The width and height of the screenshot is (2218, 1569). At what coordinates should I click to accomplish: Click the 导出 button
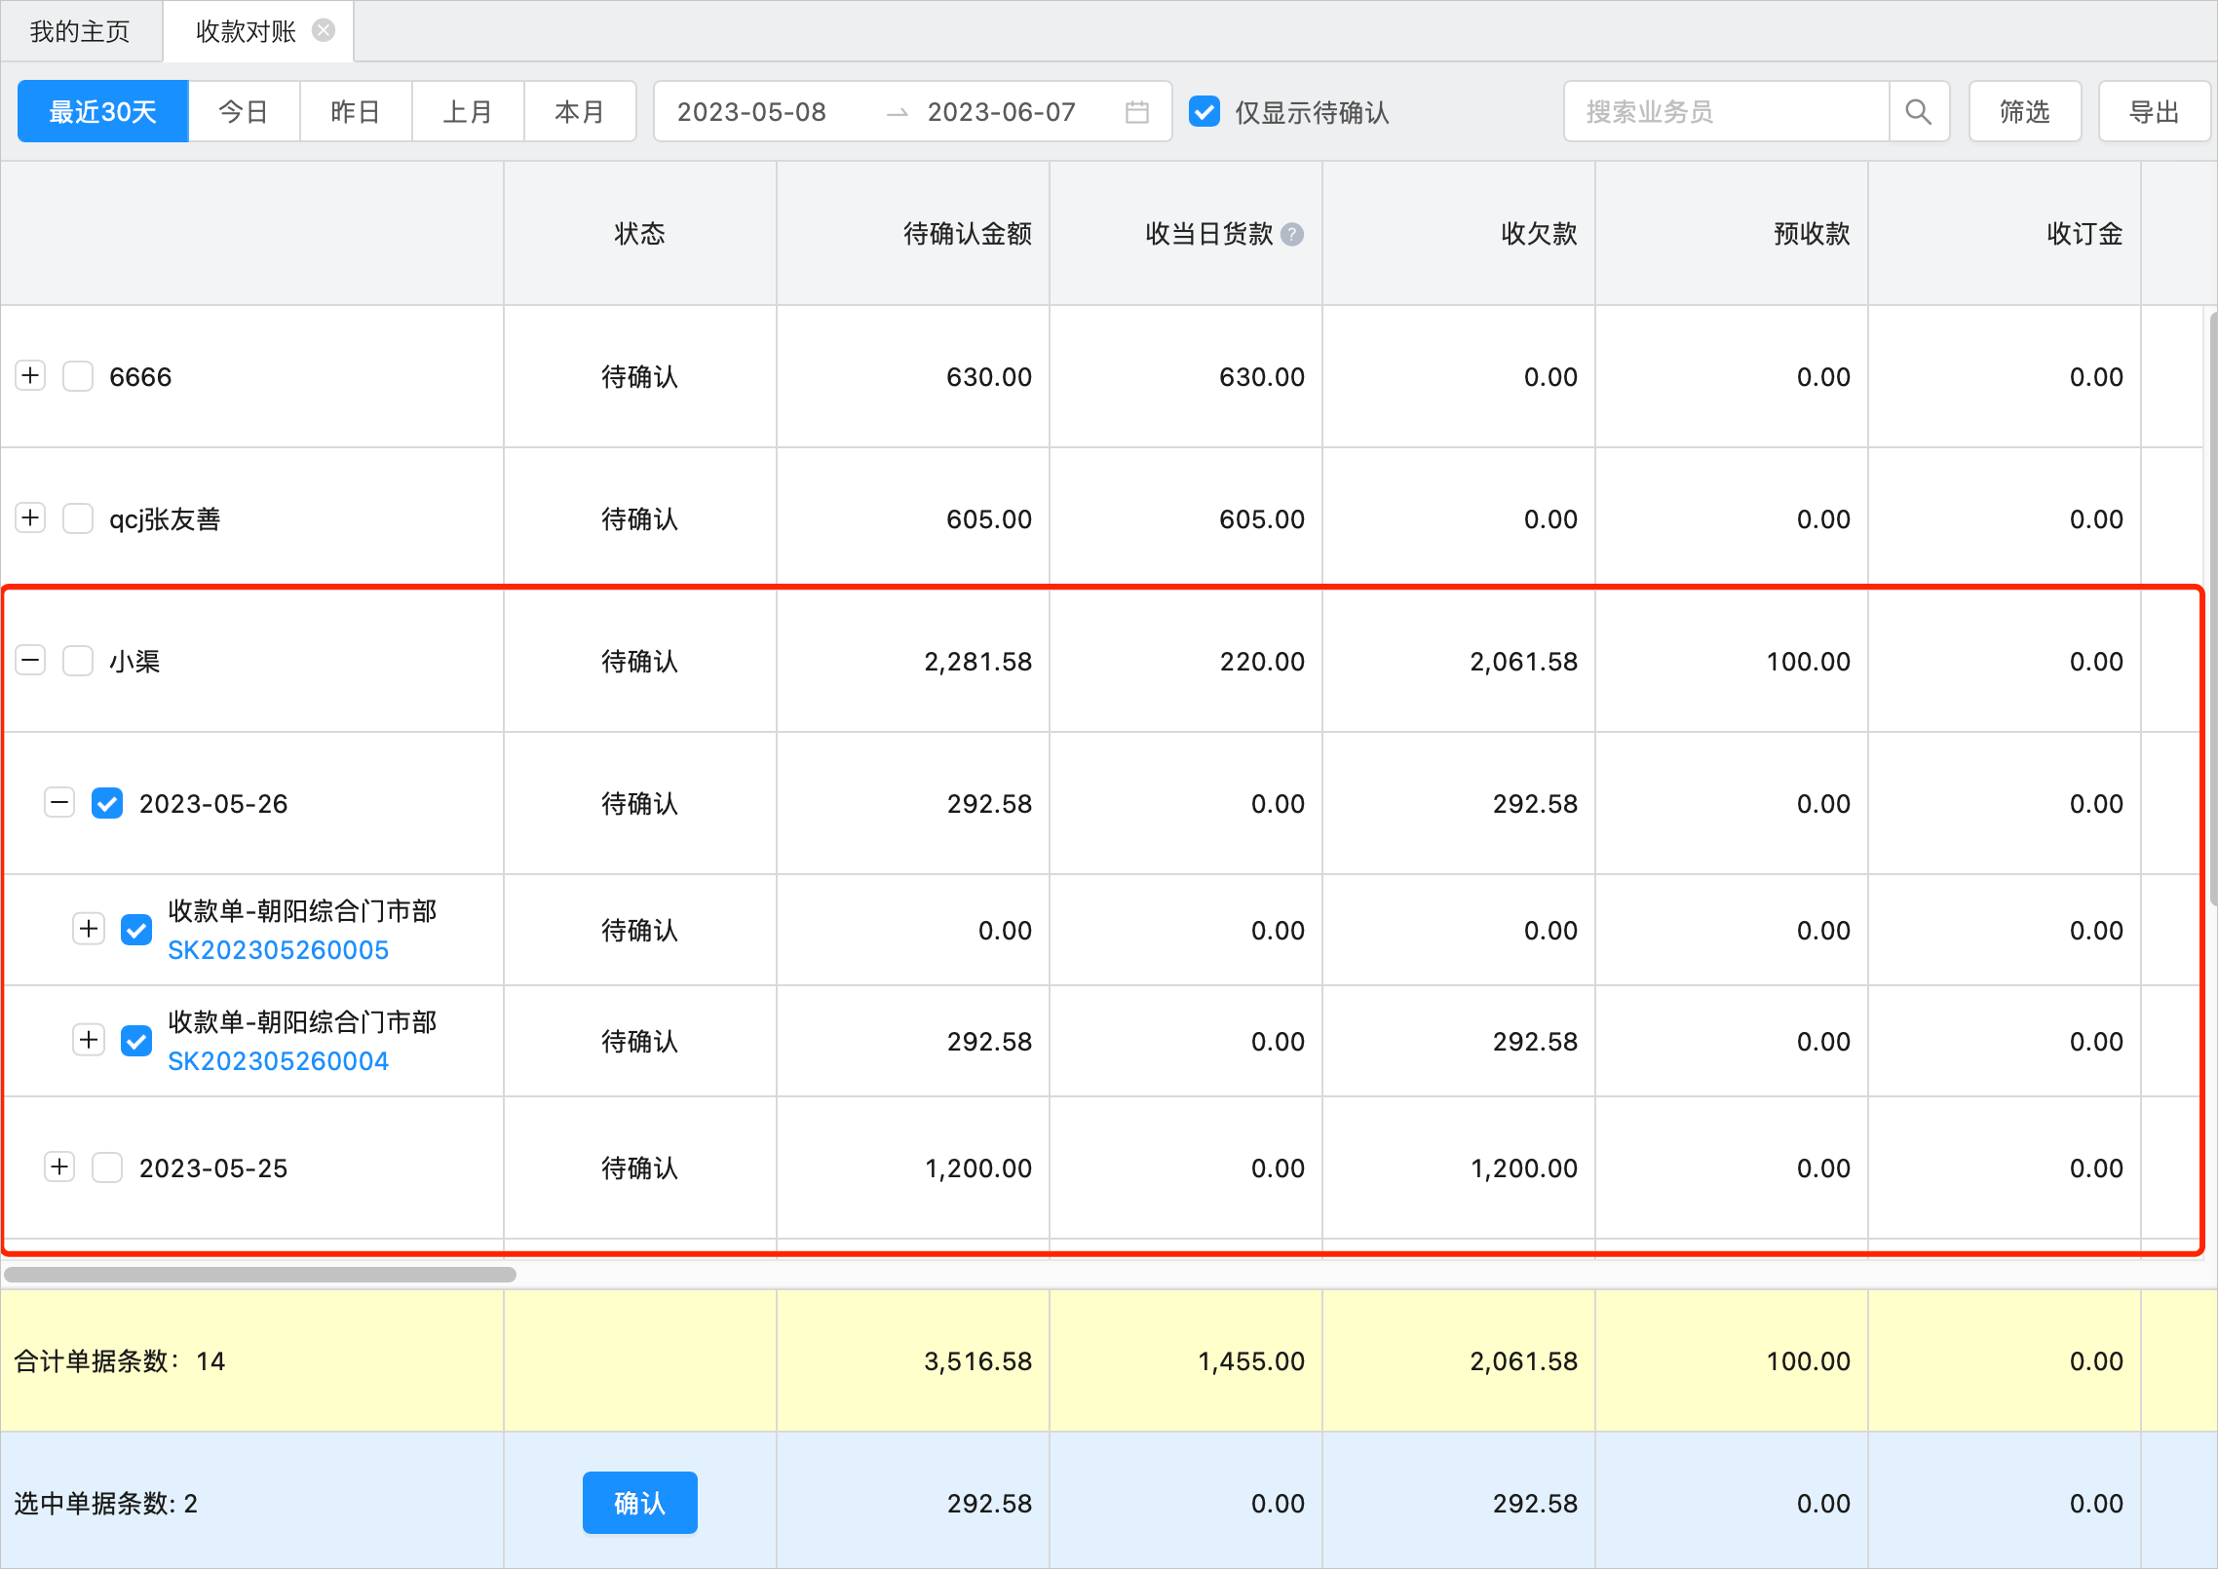pos(2154,112)
